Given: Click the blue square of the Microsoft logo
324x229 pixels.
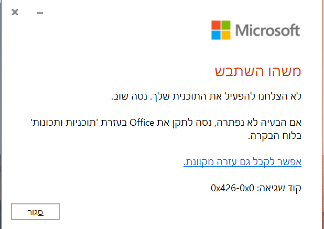Looking at the screenshot, I should [x=215, y=35].
